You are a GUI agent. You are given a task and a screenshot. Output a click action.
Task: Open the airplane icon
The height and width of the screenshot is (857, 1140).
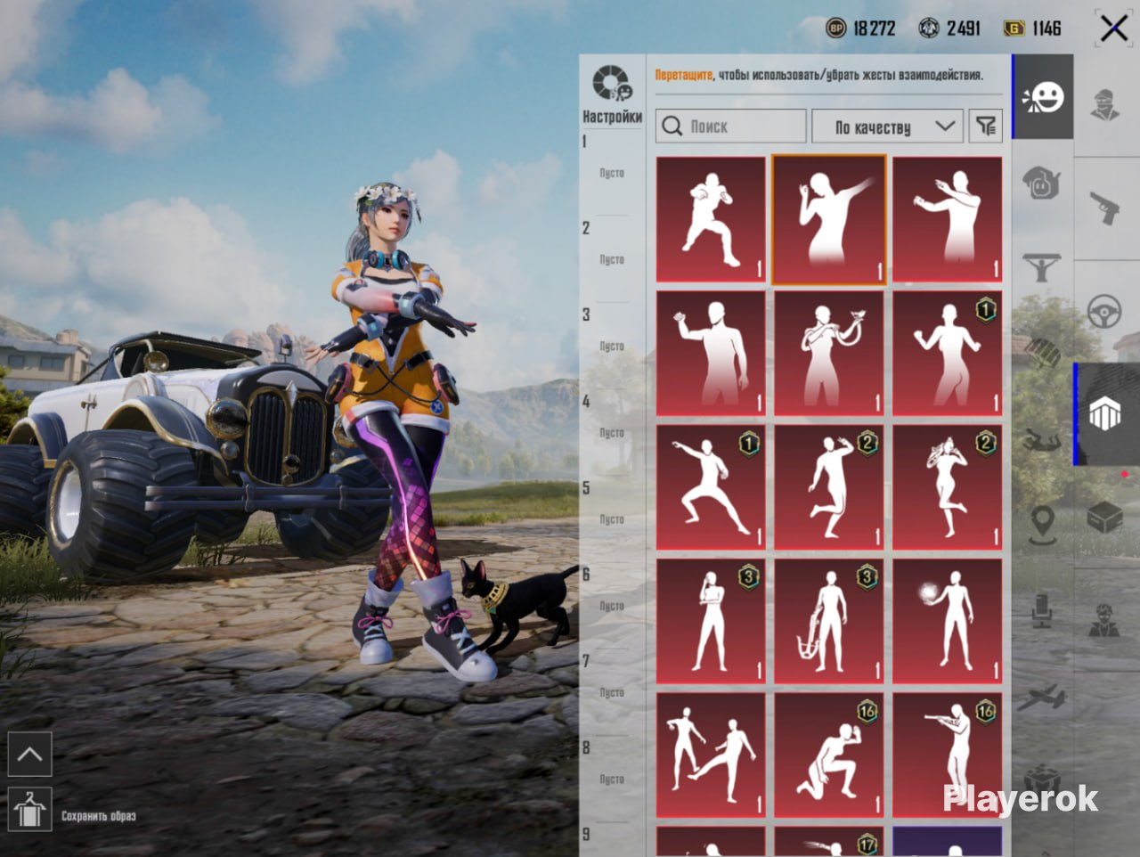click(1041, 698)
